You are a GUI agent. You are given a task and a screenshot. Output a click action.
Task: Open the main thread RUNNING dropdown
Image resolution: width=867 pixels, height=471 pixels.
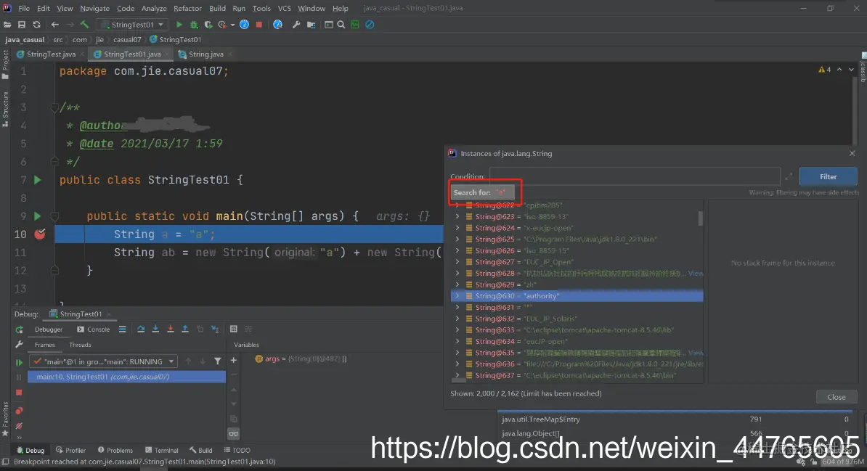(x=103, y=361)
